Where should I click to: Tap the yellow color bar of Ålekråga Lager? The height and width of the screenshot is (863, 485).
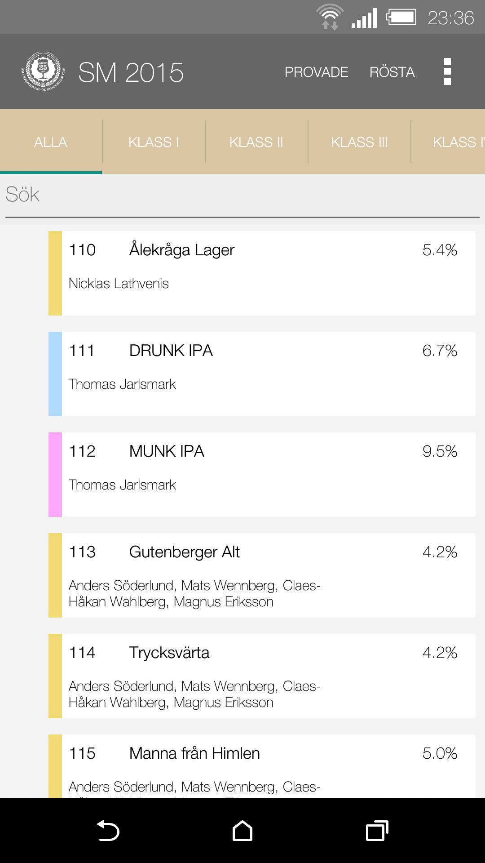(x=55, y=273)
